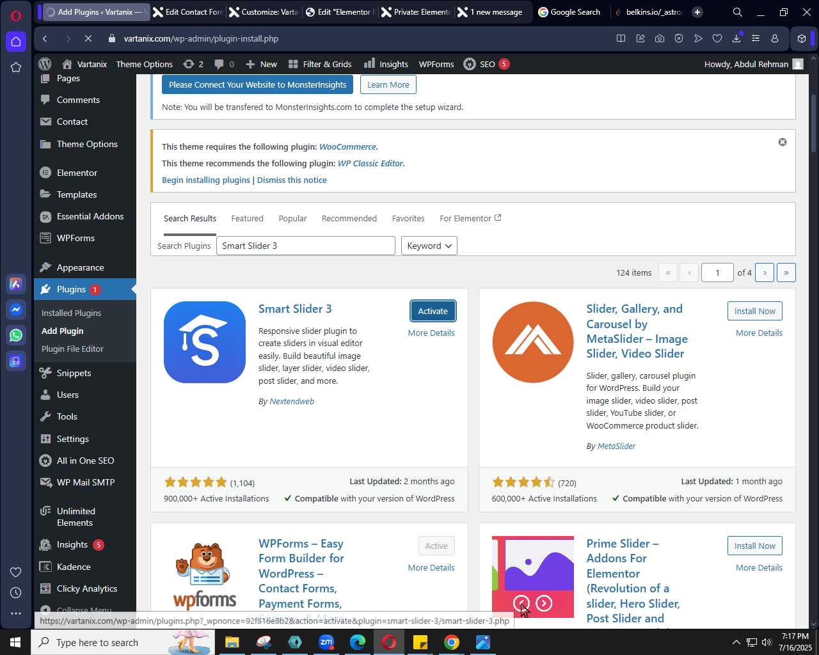Open the Favorites plugins tab

[408, 218]
